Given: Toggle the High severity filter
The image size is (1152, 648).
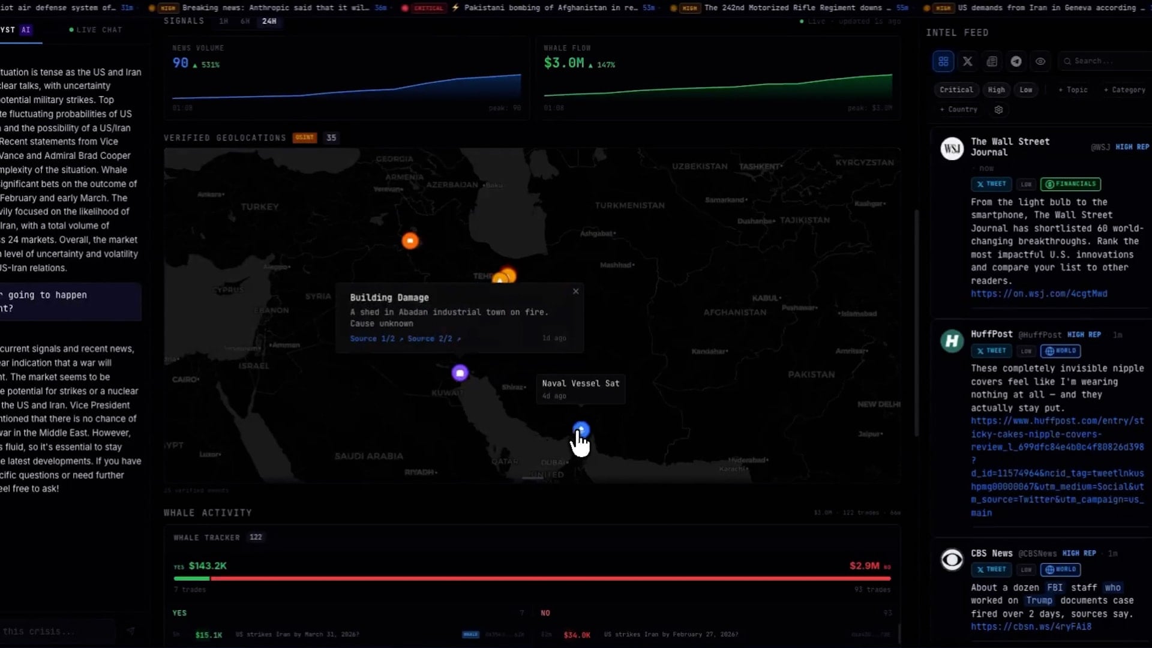Looking at the screenshot, I should [996, 90].
